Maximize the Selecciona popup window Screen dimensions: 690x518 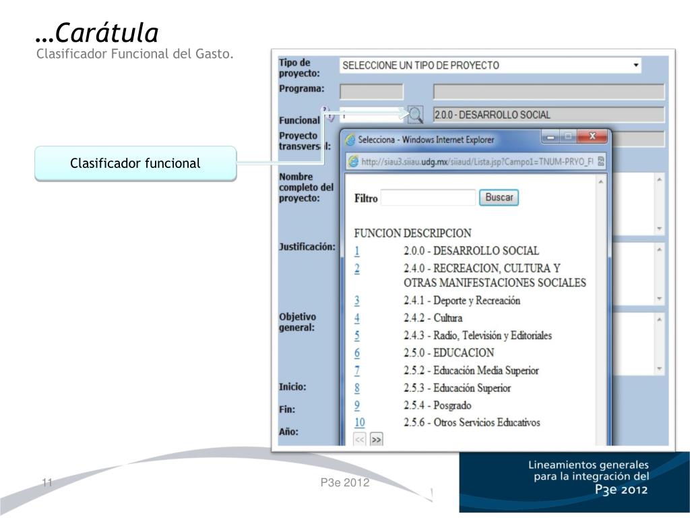click(568, 137)
